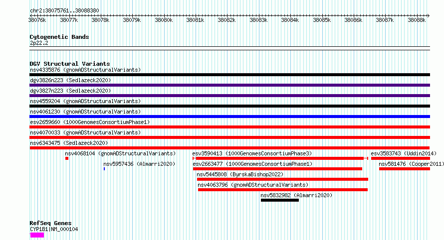The width and height of the screenshot is (444, 240).
Task: Click the 2p22.2 cytogenetic band bar
Action: coord(229,48)
